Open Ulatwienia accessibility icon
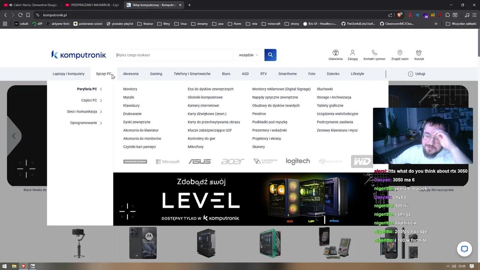This screenshot has height=270, width=480. point(336,55)
